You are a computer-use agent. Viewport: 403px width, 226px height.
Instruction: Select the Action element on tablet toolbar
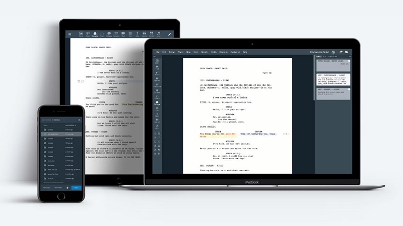(x=88, y=34)
